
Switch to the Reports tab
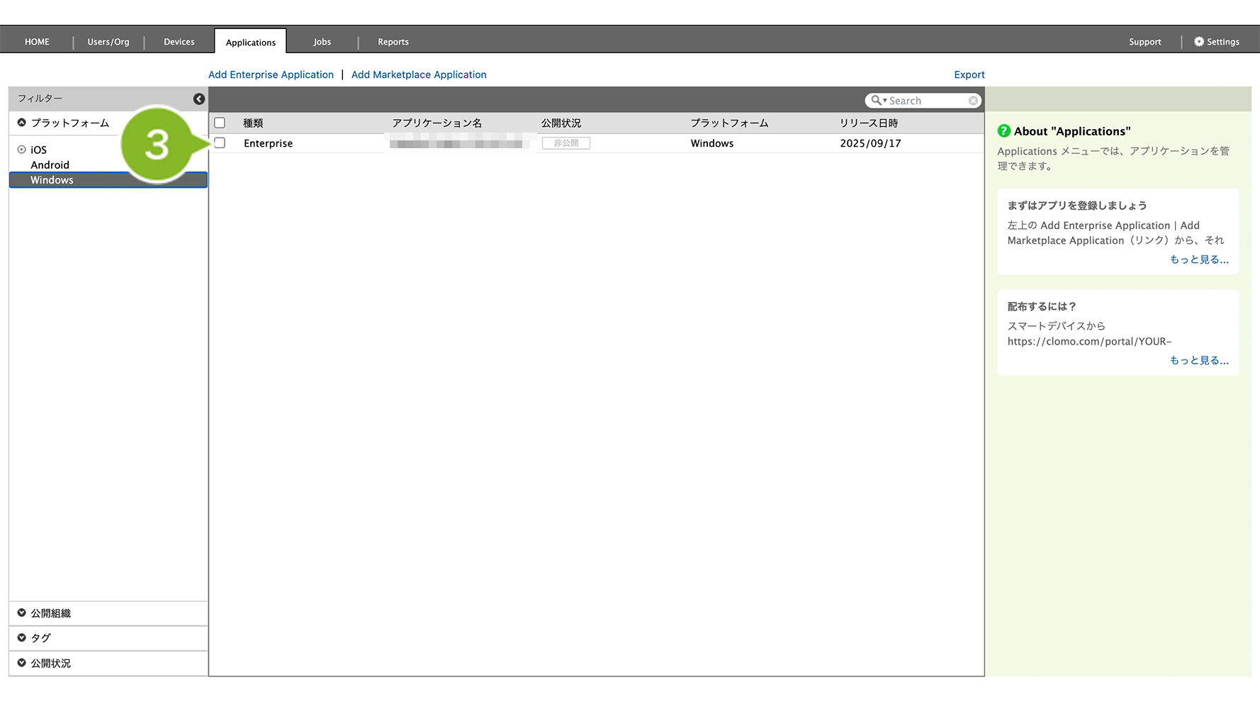[x=393, y=42]
